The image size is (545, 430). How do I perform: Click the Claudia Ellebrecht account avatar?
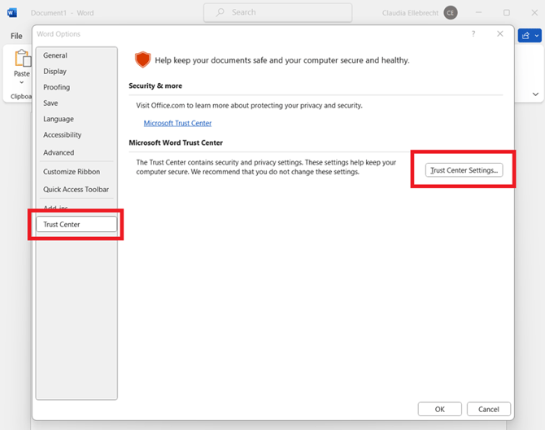[x=451, y=13]
